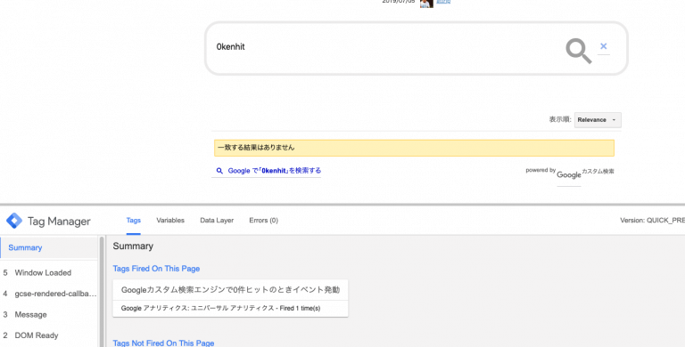Click the small search icon beside the Google link
Image resolution: width=685 pixels, height=347 pixels.
click(x=219, y=171)
